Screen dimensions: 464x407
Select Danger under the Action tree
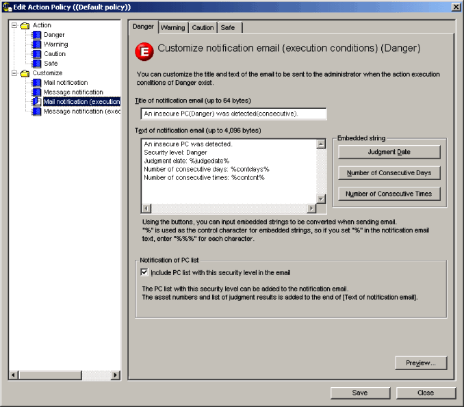pos(54,35)
